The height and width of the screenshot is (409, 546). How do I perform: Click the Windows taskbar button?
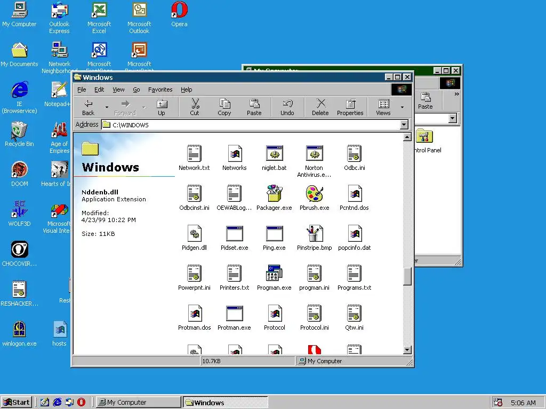click(225, 403)
